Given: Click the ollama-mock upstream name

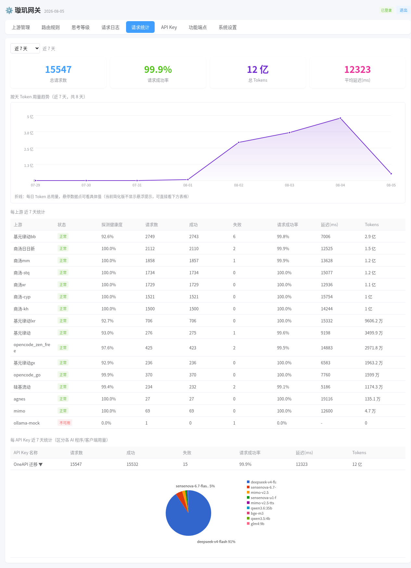Looking at the screenshot, I should point(27,423).
